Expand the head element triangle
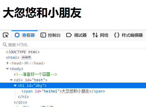The width and height of the screenshot is (146, 107). (8, 63)
